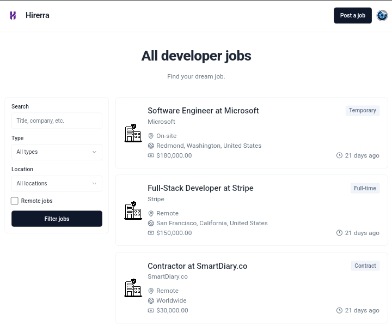Click the Post a job button
This screenshot has width=392, height=325.
pyautogui.click(x=352, y=15)
